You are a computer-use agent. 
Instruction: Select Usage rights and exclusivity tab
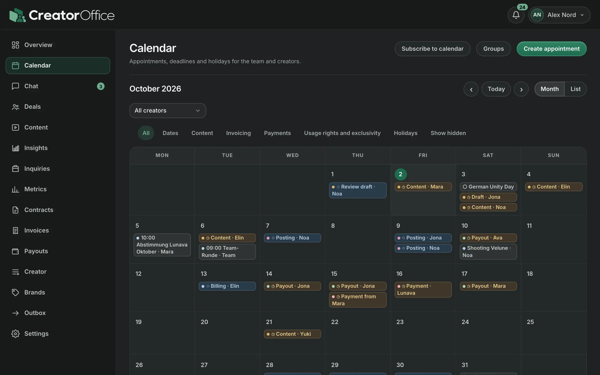point(342,133)
